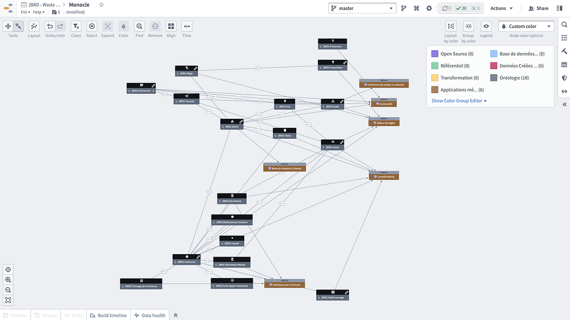Open the File menu

pyautogui.click(x=25, y=12)
